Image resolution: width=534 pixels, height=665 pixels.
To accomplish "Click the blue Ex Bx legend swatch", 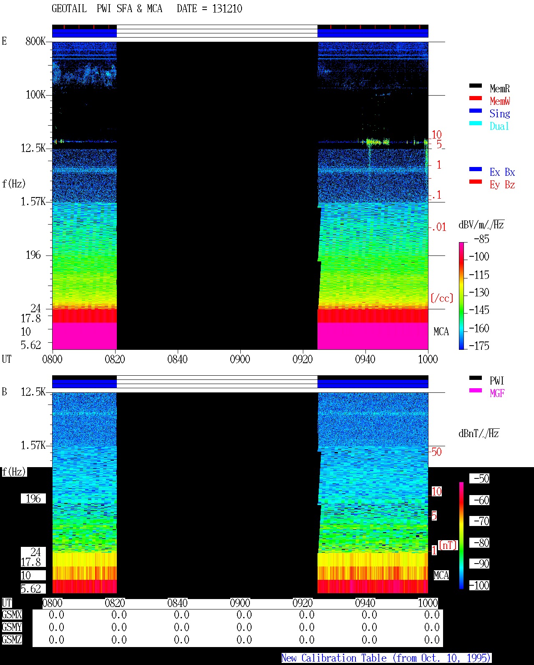I will (476, 169).
